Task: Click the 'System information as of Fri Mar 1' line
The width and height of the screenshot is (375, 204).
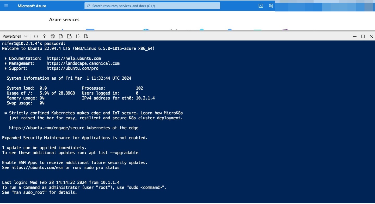Action: point(69,78)
